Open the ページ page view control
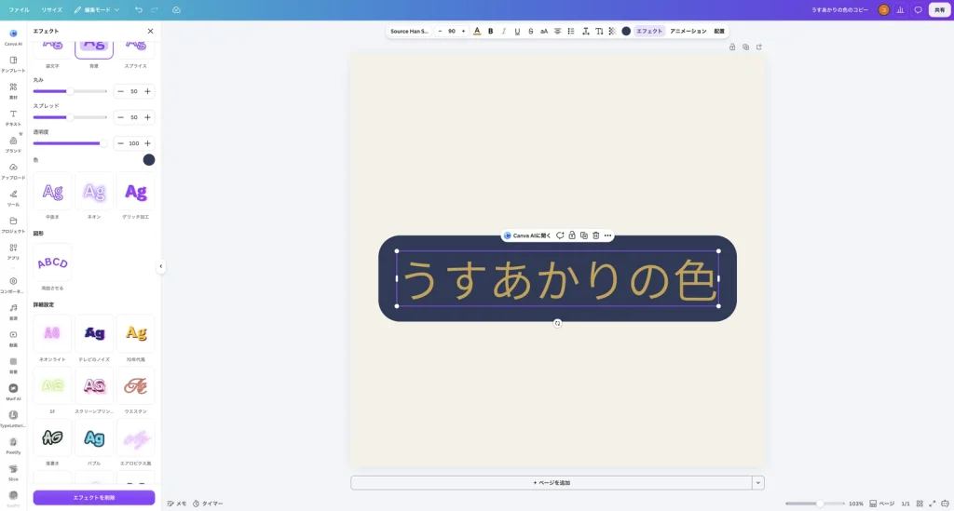The width and height of the screenshot is (954, 511). (x=882, y=504)
